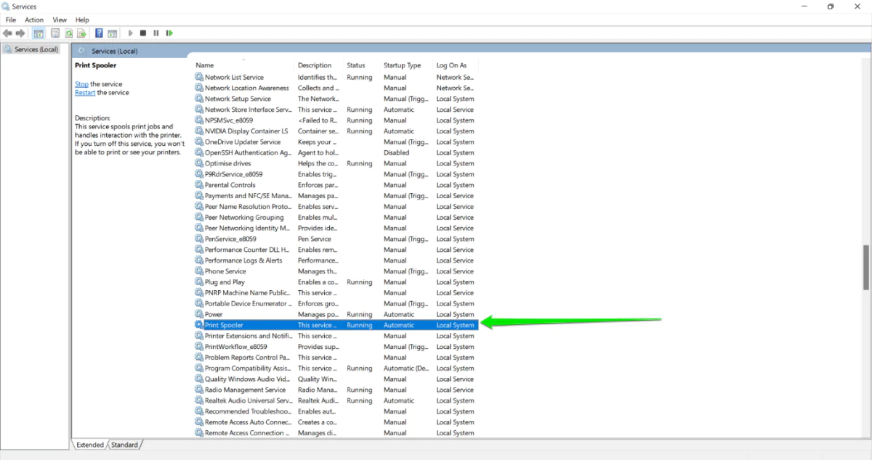Click the Services application icon in title bar
The height and width of the screenshot is (460, 872).
[6, 6]
